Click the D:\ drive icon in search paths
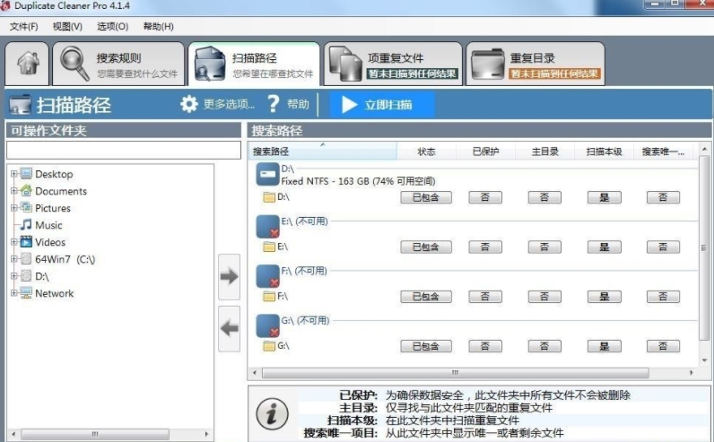Viewport: 714px width, 442px height. tap(267, 175)
